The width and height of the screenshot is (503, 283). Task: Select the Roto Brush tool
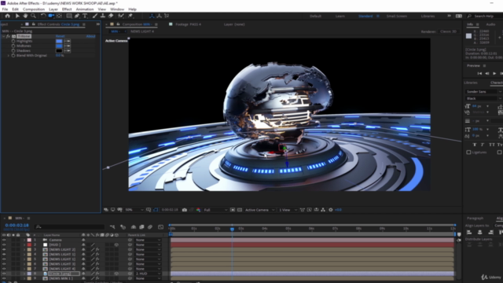coord(120,16)
